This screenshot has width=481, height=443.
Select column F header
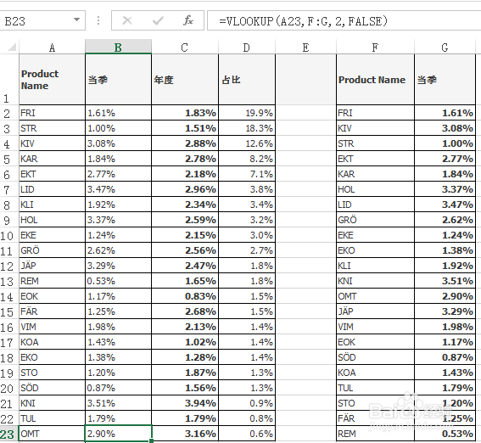(375, 48)
